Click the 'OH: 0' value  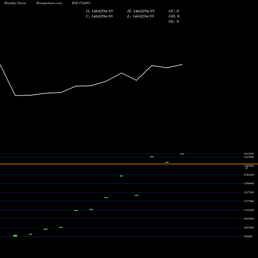pyautogui.click(x=174, y=17)
